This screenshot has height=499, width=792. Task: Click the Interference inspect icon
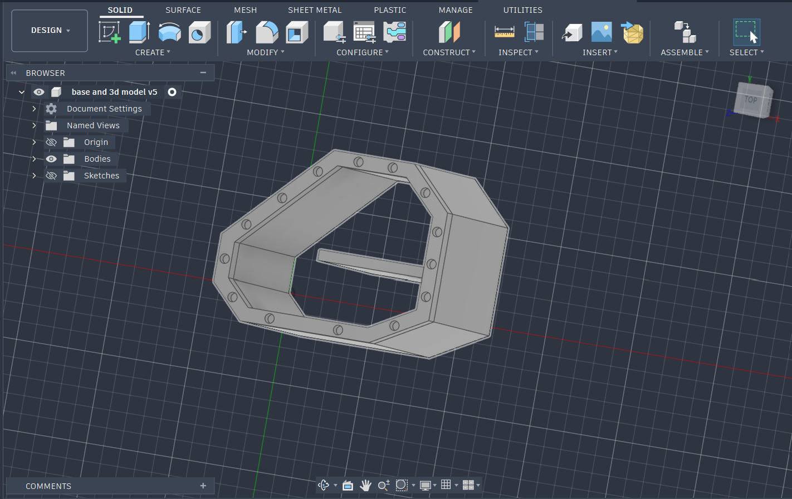[534, 32]
